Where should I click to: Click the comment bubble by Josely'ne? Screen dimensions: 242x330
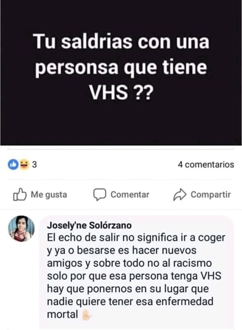point(136,272)
